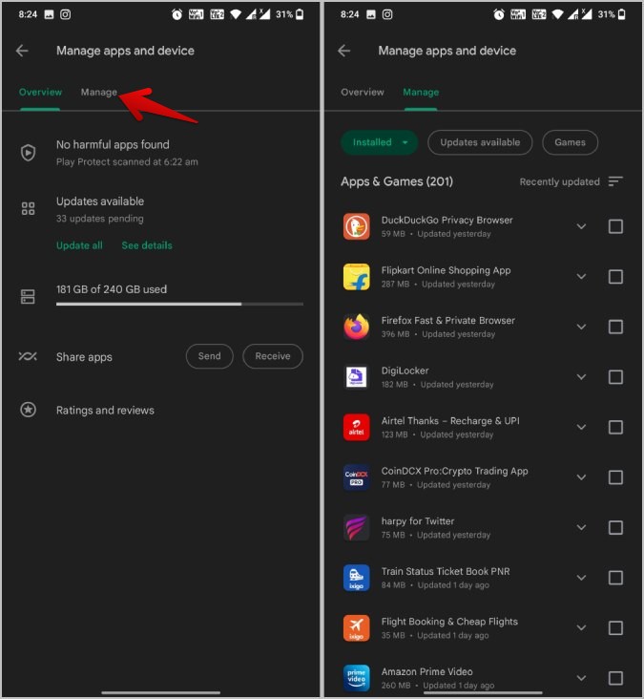644x699 pixels.
Task: Tap Update all link
Action: click(x=79, y=245)
